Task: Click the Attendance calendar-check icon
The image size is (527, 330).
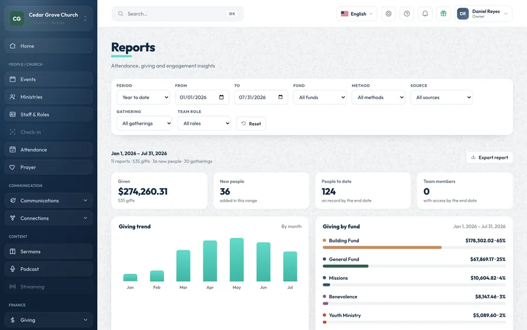Action: 12,149
